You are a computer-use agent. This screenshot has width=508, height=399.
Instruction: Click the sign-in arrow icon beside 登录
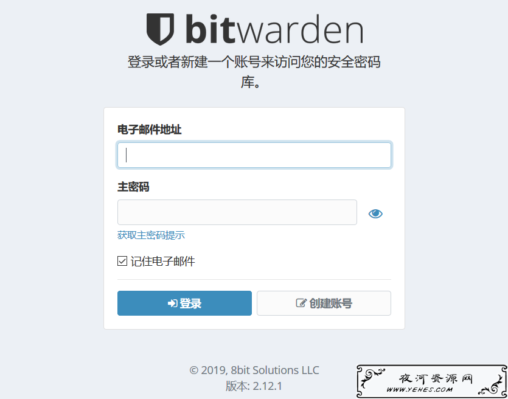point(172,304)
